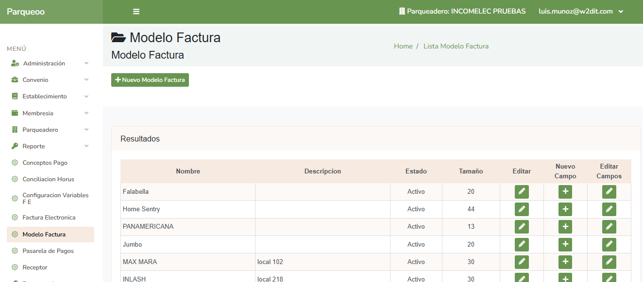This screenshot has width=643, height=282.
Task: Click the hamburger menu toggle icon
Action: (x=136, y=12)
